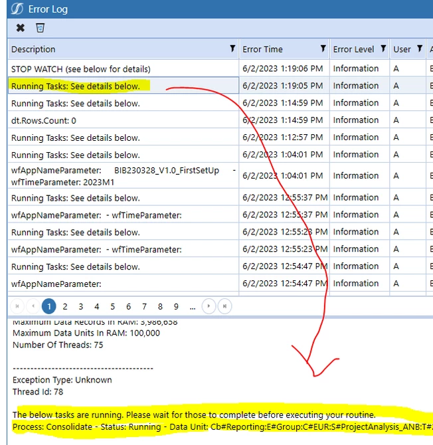The image size is (433, 445).
Task: Click the Maximum Data Units In RAM line
Action: tap(86, 333)
